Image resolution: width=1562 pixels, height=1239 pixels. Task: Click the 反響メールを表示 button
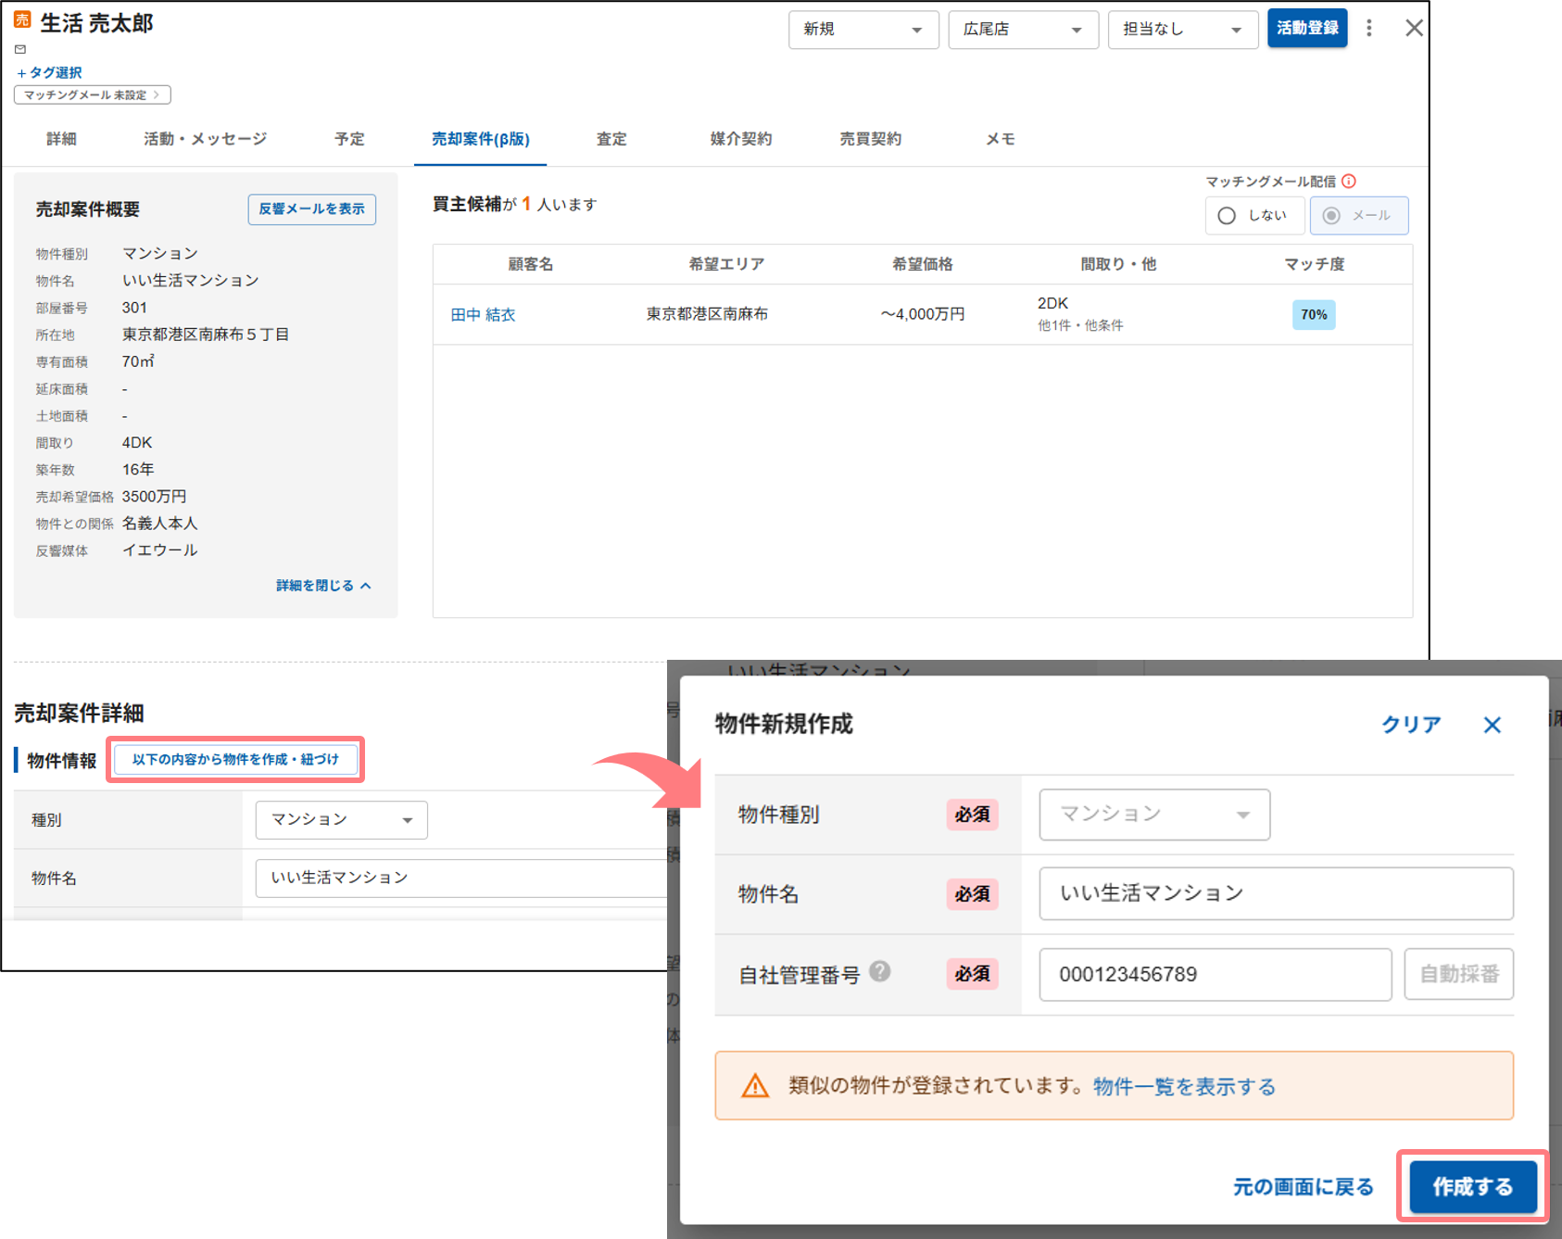coord(311,209)
